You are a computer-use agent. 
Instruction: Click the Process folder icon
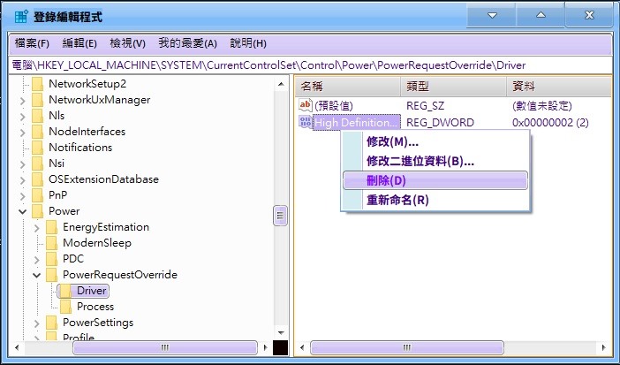click(65, 307)
